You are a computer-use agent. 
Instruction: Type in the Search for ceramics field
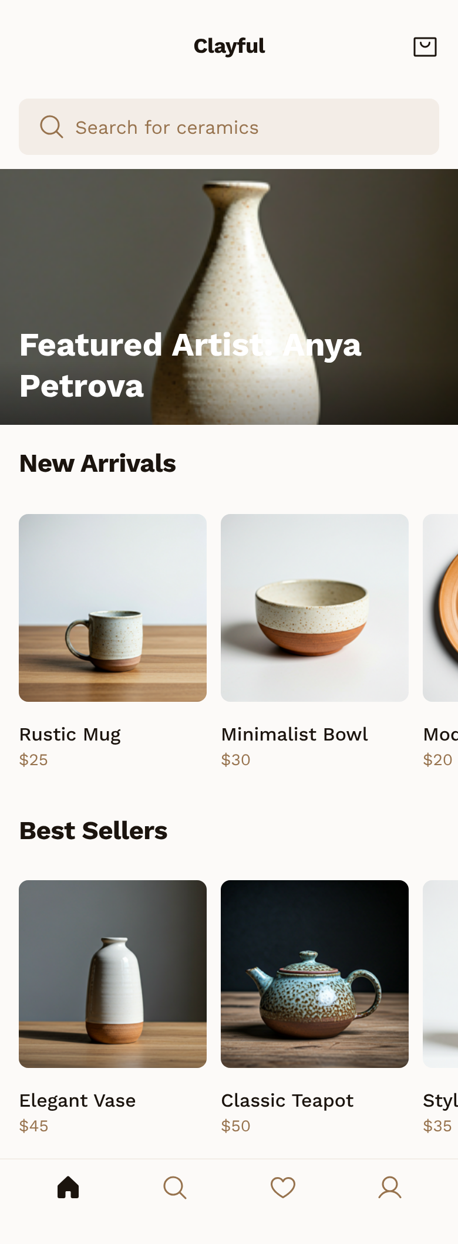[x=247, y=127]
